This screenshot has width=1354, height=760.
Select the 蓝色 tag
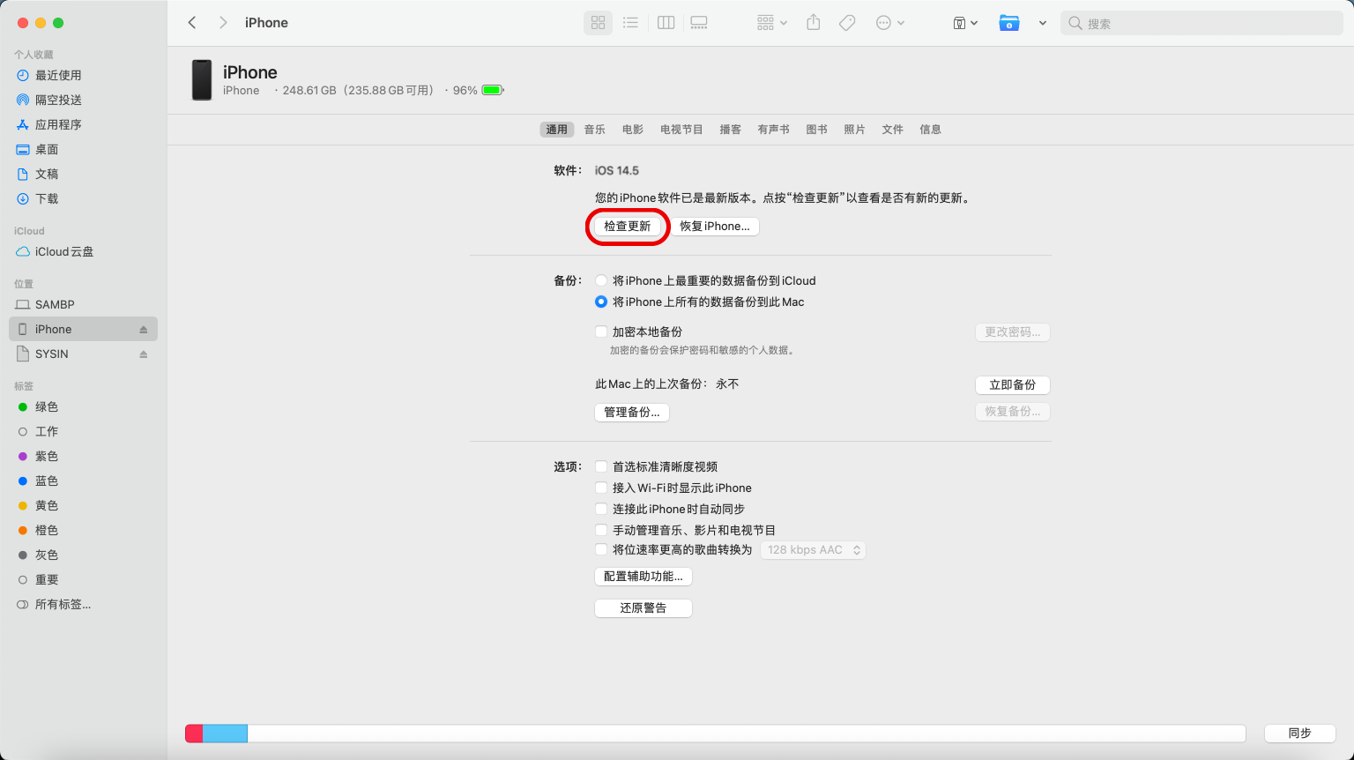point(83,481)
